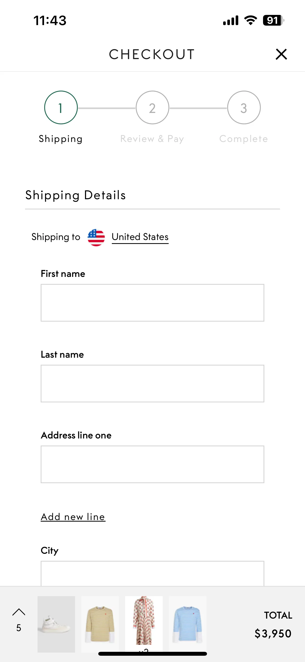Tap the TOTAL $3,950 summary

273,625
